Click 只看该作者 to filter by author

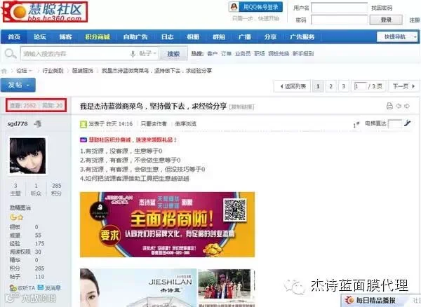tap(154, 124)
